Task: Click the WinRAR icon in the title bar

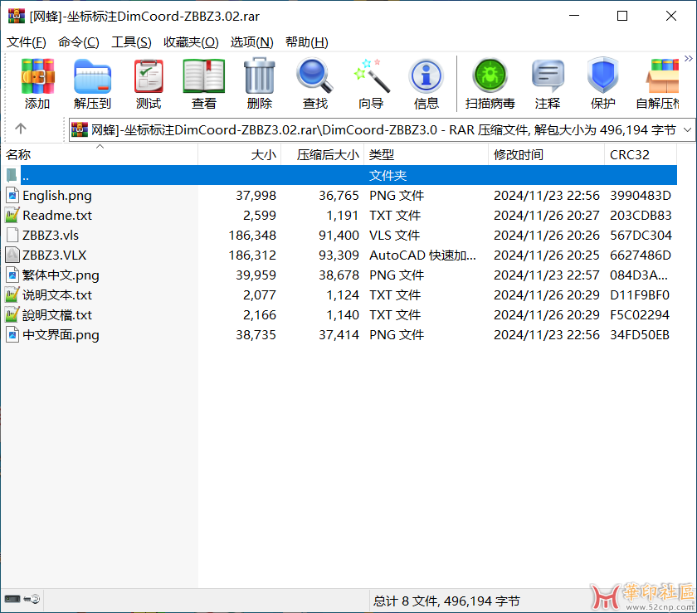Action: (x=17, y=16)
